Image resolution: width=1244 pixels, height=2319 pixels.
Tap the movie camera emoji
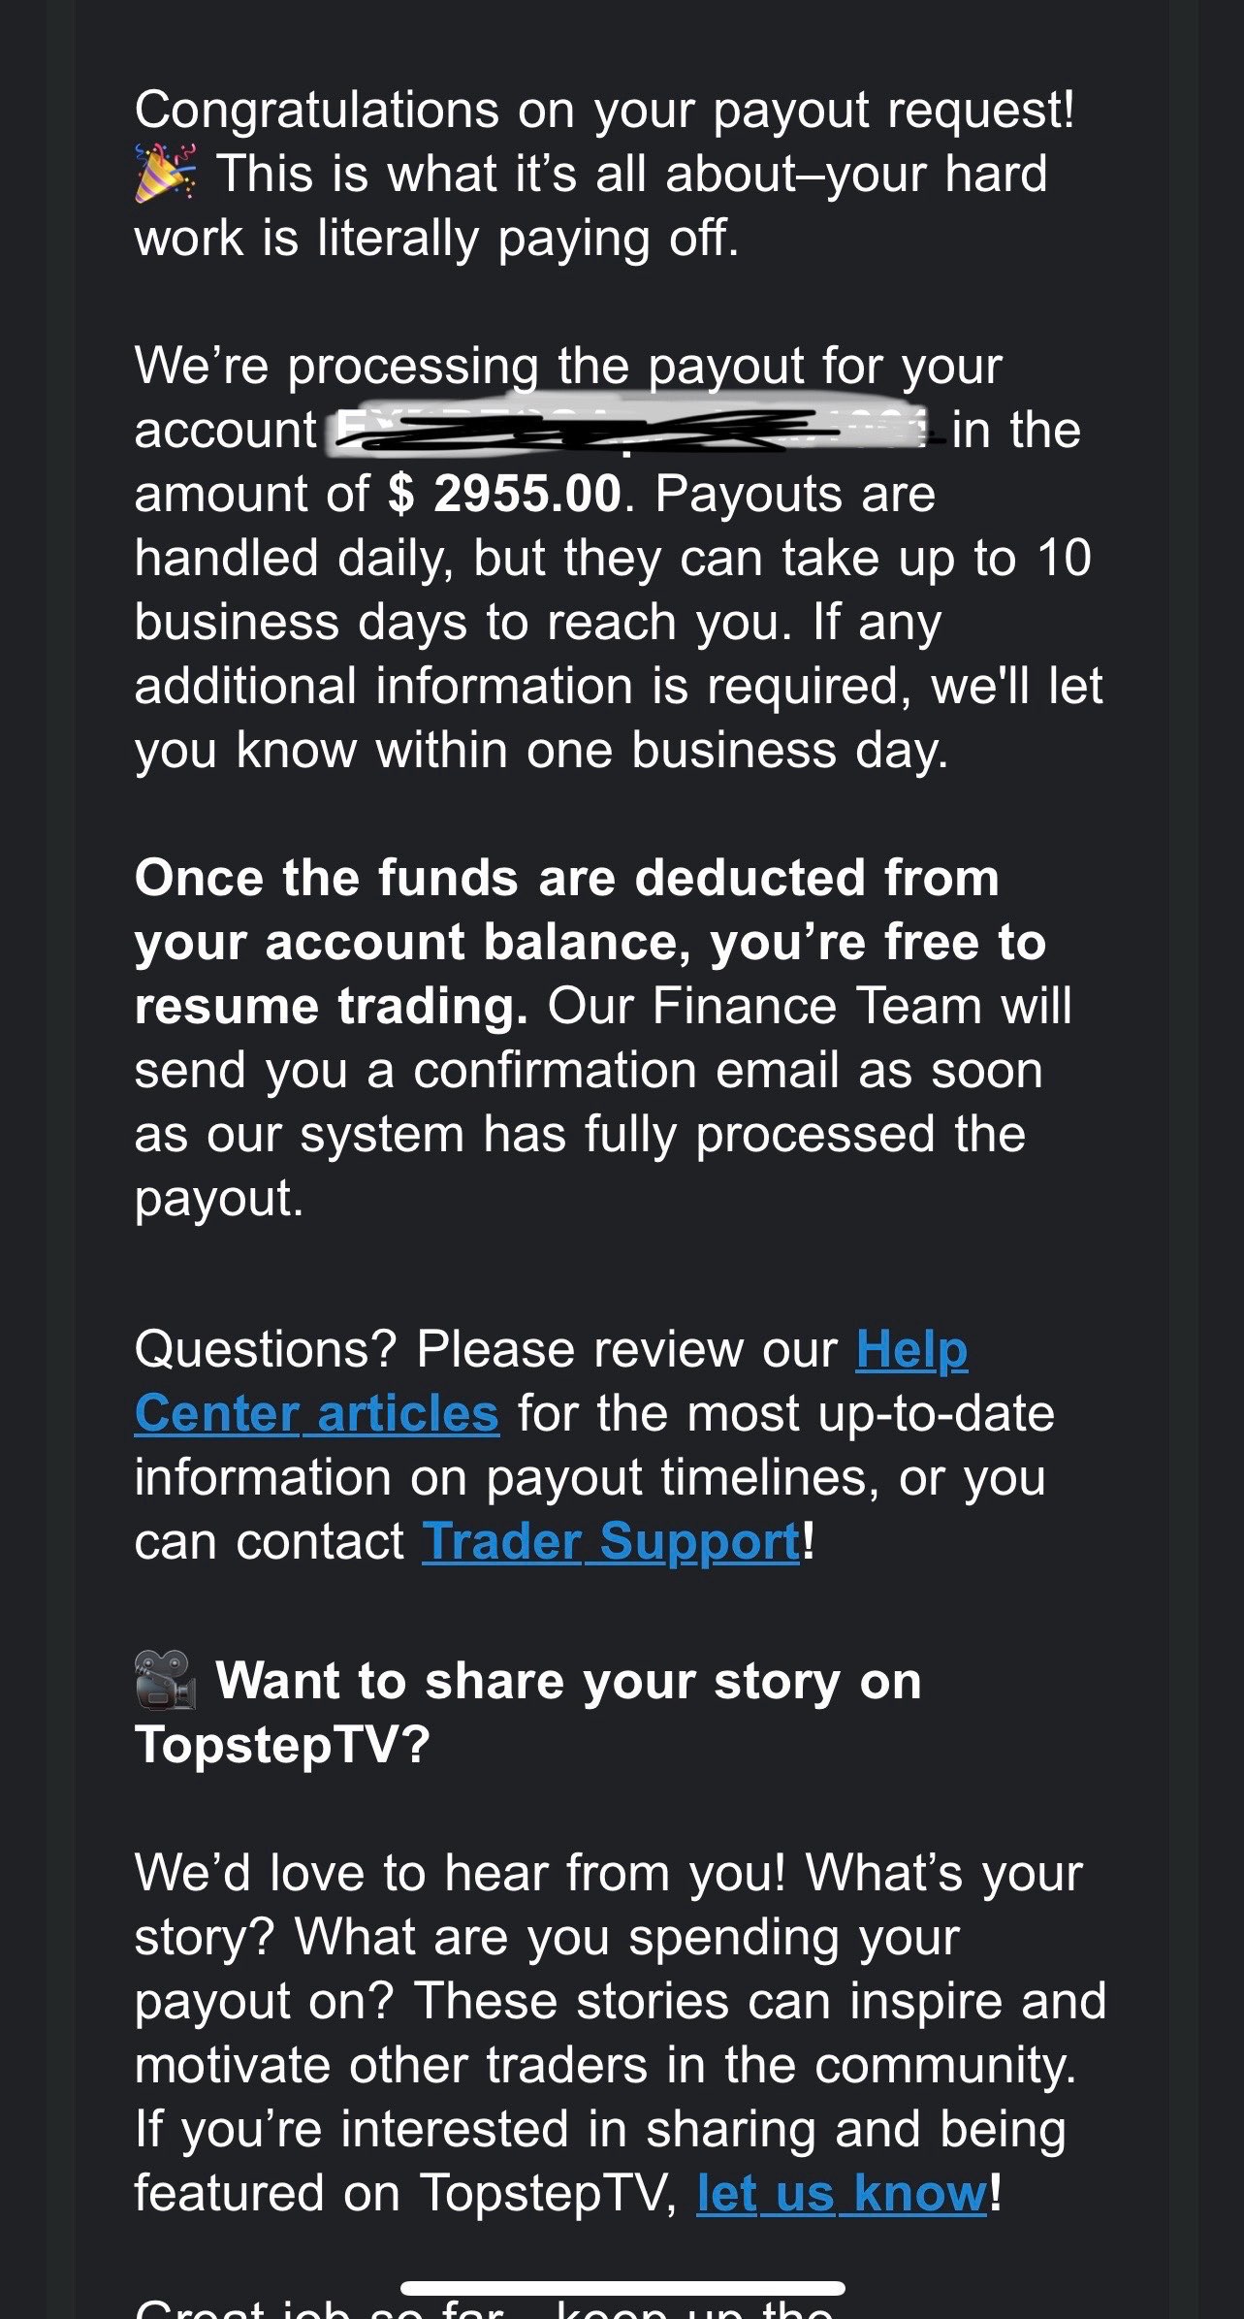(165, 1680)
